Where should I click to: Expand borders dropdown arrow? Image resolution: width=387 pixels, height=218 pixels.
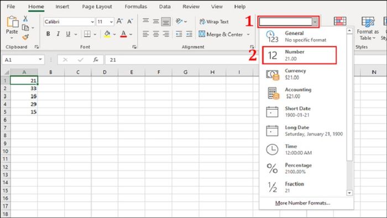tap(95, 34)
